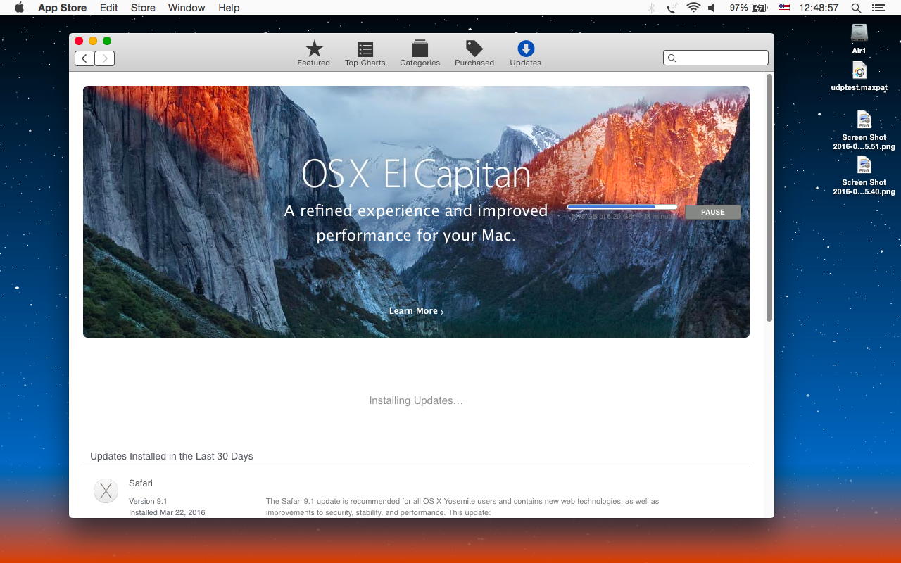
Task: Close the App Store window
Action: pyautogui.click(x=79, y=41)
